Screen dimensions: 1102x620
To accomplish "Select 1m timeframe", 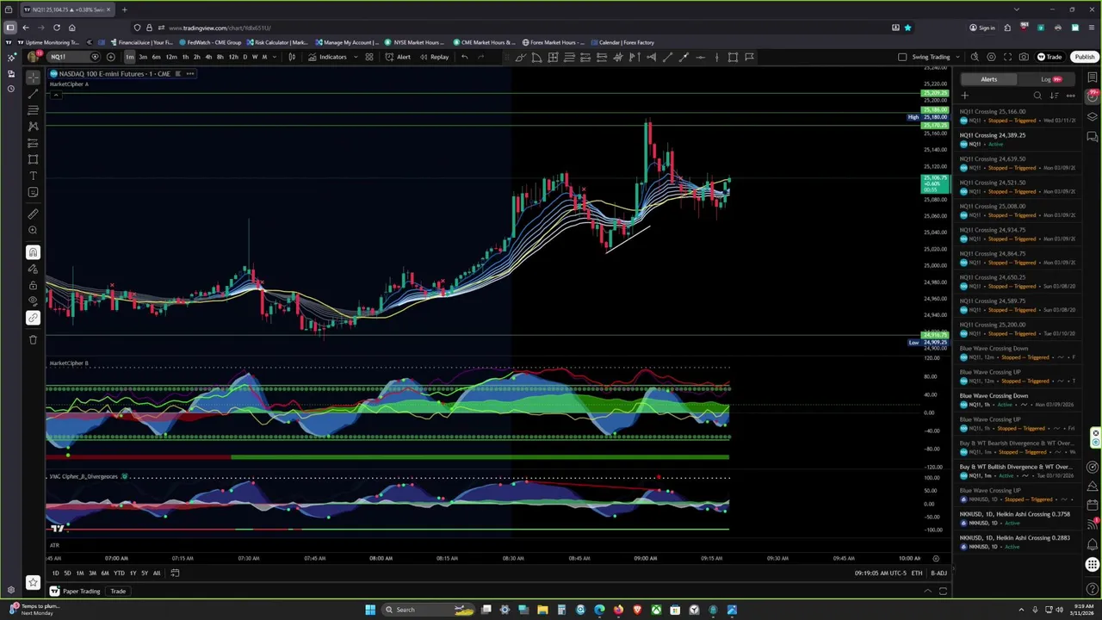I will (x=129, y=57).
